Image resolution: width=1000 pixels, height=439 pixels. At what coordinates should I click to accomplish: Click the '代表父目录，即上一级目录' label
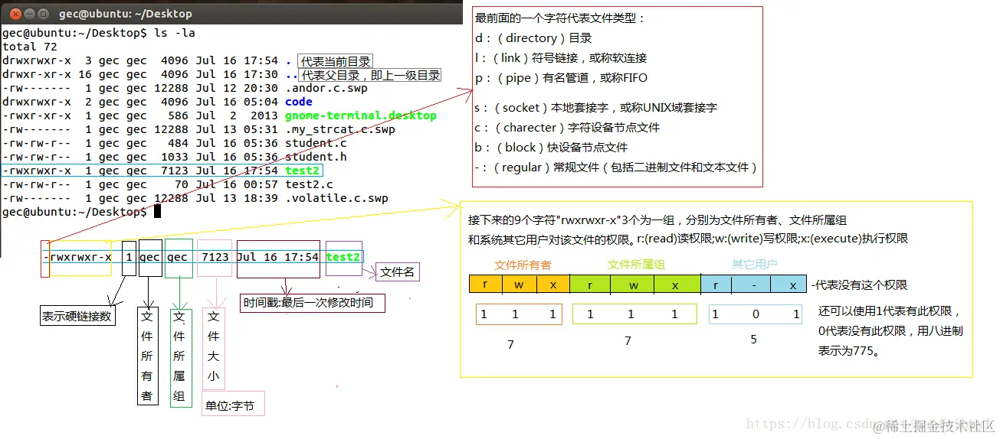(370, 75)
